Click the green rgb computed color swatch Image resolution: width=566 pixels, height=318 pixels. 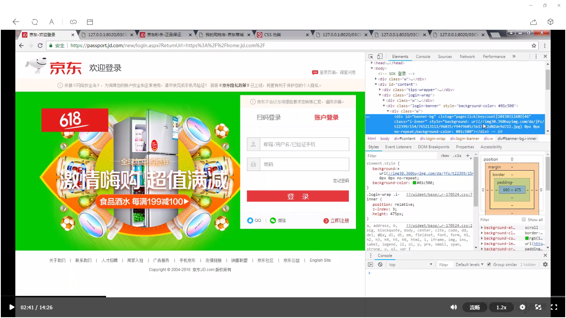point(527,238)
